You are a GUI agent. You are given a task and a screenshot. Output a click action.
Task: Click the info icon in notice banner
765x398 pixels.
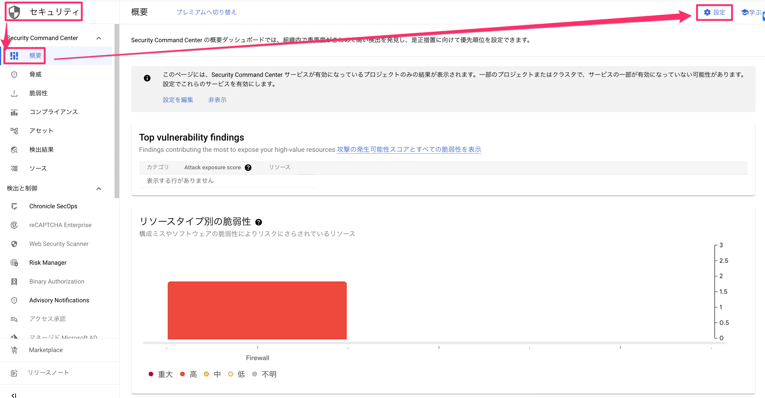tap(147, 78)
